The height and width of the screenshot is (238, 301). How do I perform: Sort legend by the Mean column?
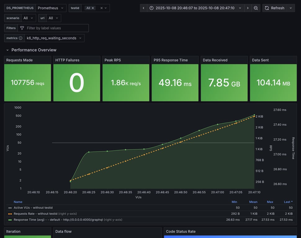pyautogui.click(x=253, y=202)
